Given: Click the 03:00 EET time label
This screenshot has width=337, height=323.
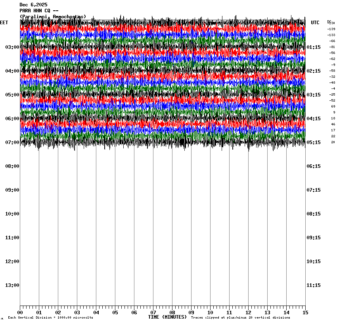Looking at the screenshot, I should (x=12, y=47).
